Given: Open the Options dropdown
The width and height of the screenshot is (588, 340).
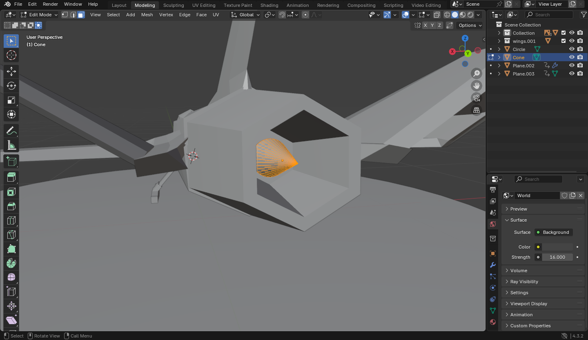Looking at the screenshot, I should (x=470, y=25).
